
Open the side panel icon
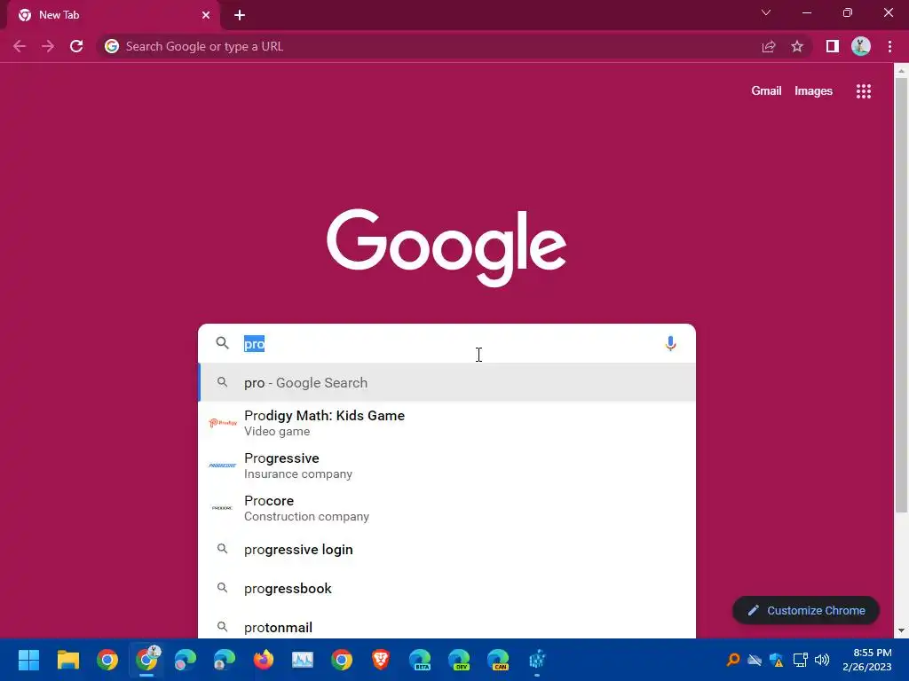click(x=833, y=46)
